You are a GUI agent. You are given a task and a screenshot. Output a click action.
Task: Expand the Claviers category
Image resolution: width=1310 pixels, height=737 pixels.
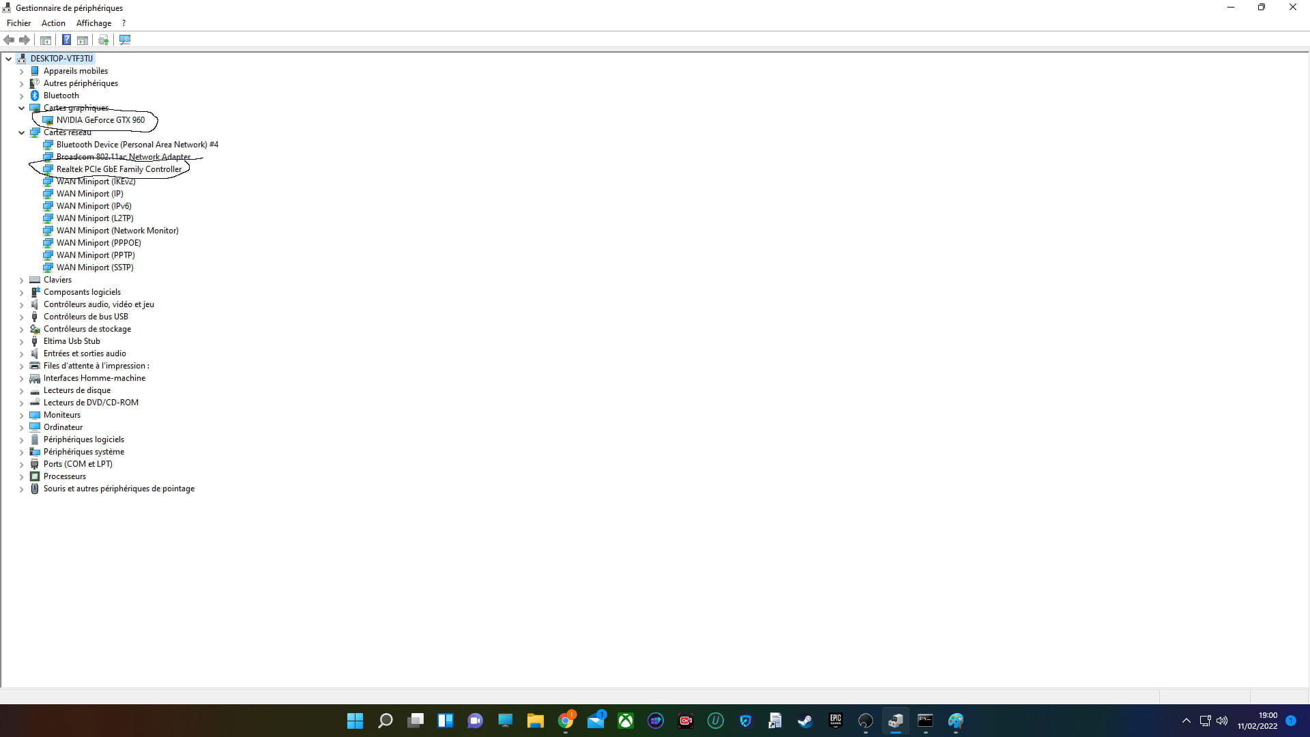(x=21, y=280)
